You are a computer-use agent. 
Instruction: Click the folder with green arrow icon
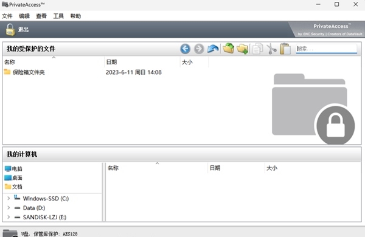(x=228, y=49)
